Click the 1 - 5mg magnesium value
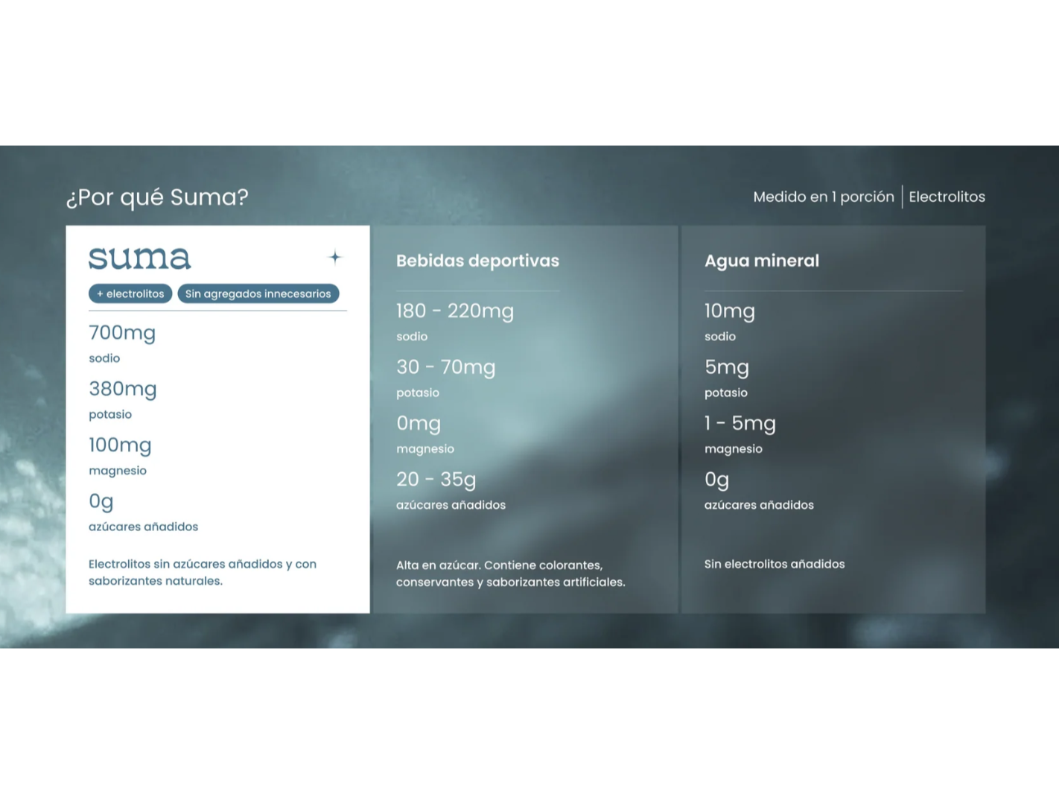Viewport: 1059px width, 794px height. click(x=740, y=423)
